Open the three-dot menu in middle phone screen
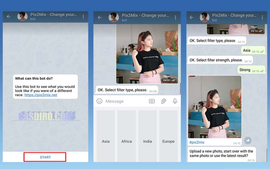Viewport: 270px width, 169px height. point(175,17)
